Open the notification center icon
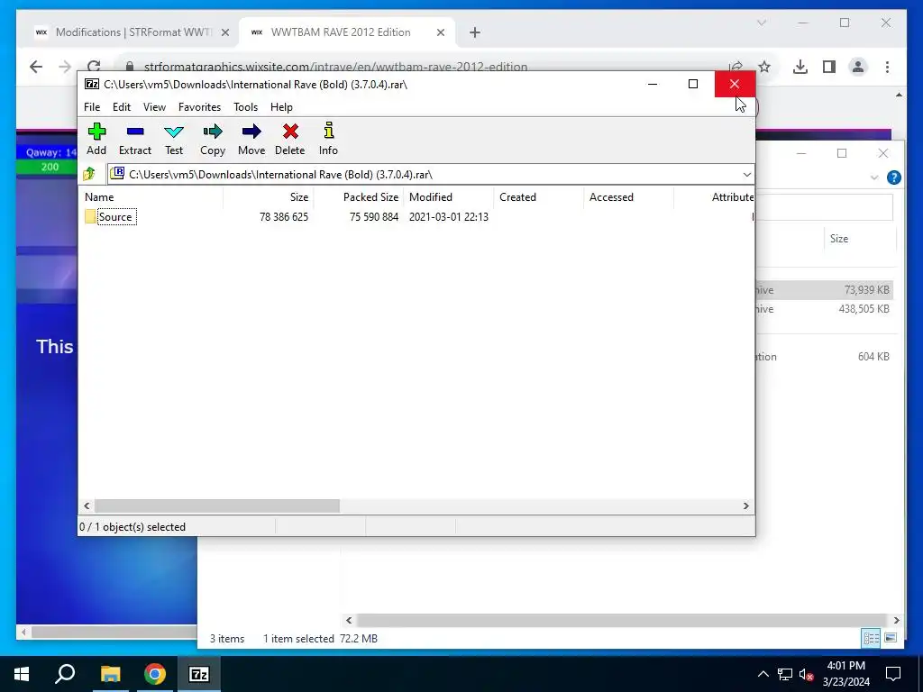 pos(893,674)
